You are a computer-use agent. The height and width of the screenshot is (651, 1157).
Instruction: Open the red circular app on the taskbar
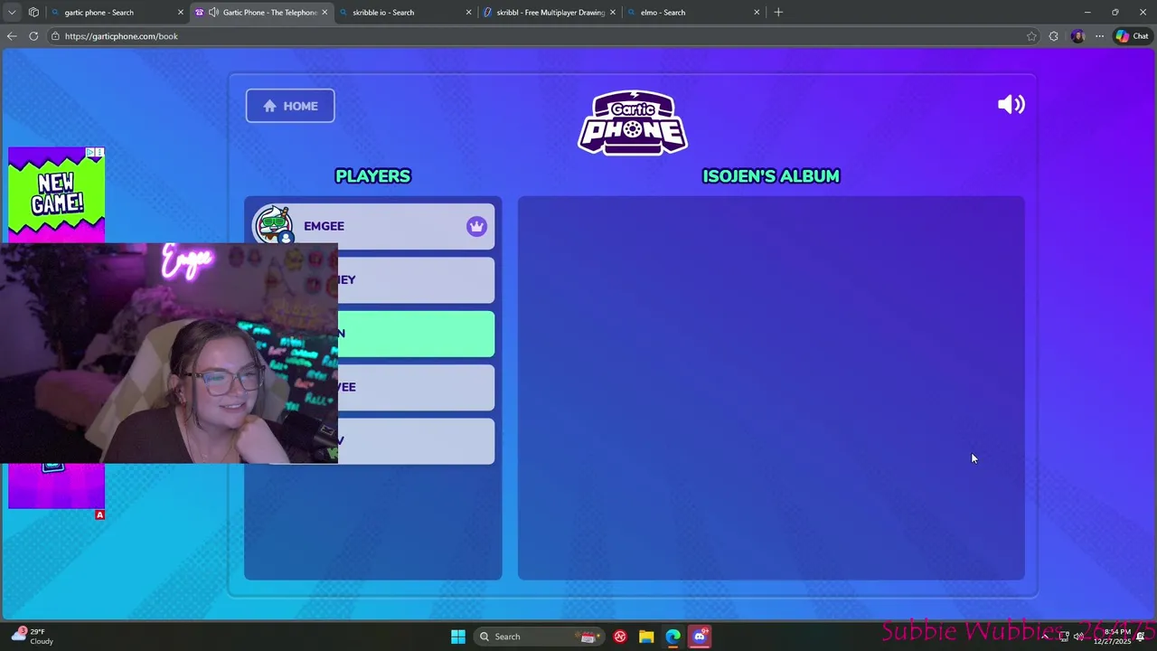(620, 637)
